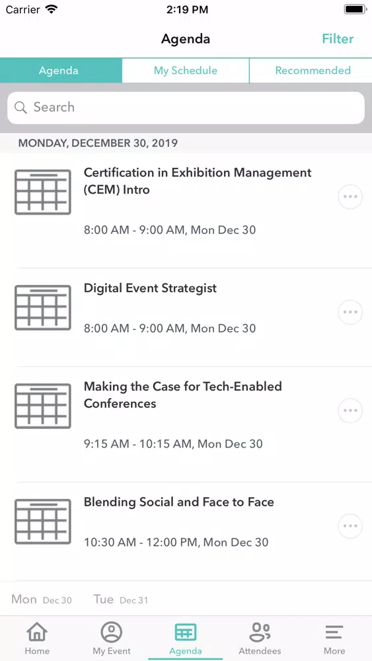
Task: Switch to the My Schedule tab
Action: click(186, 71)
